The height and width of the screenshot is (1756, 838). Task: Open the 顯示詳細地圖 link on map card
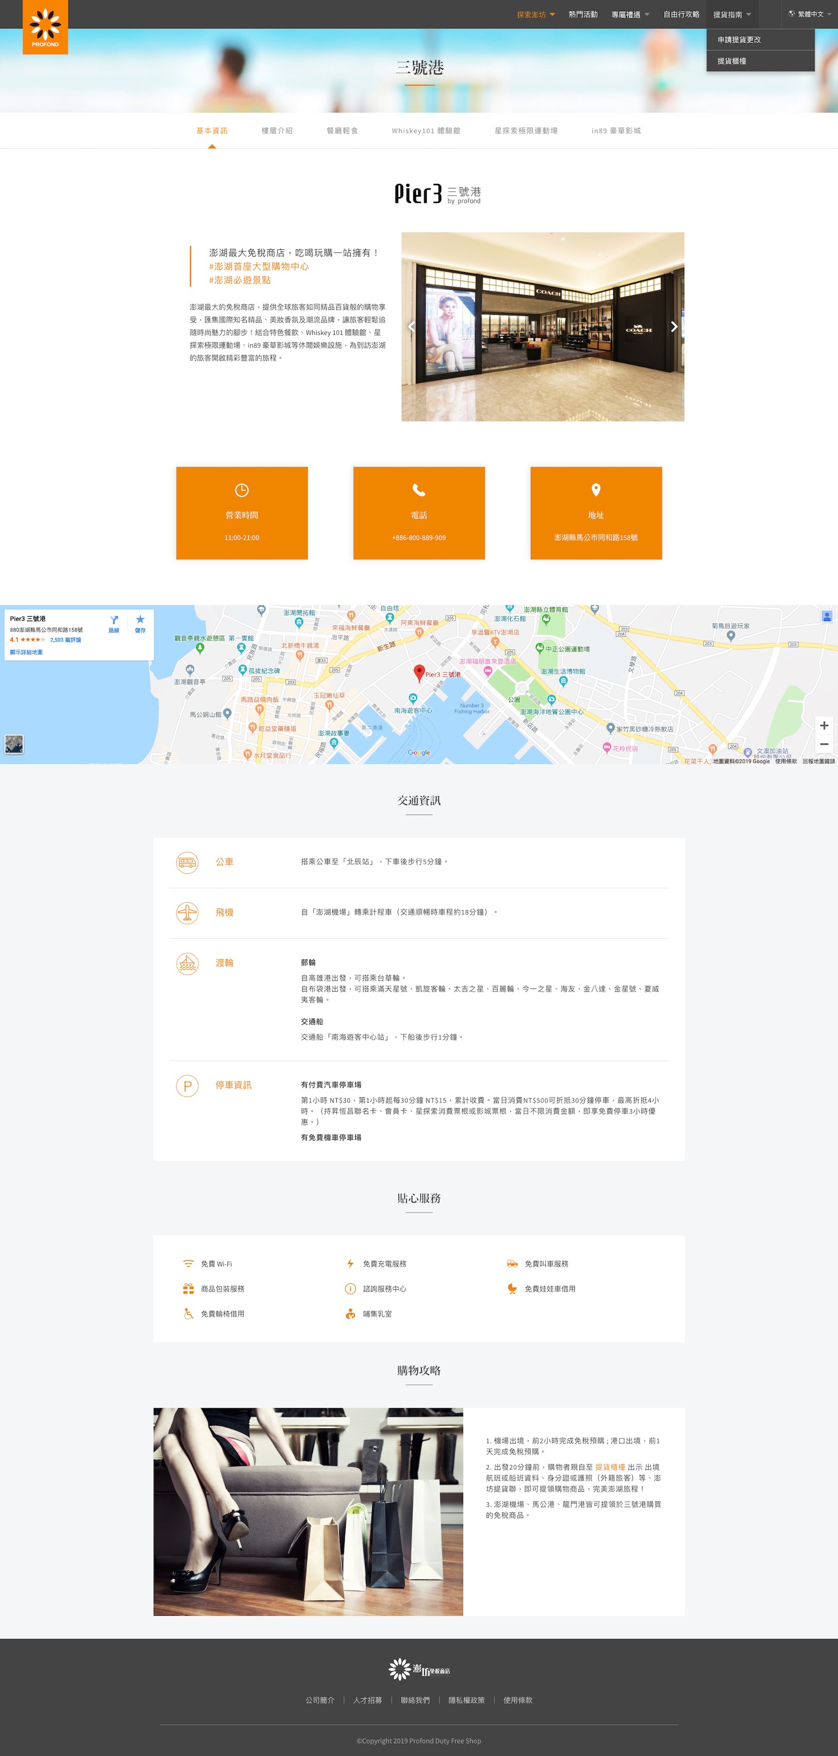(26, 652)
